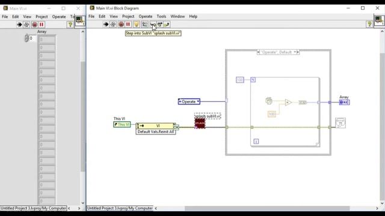Open Operate menu in Block Diagram window
Image resolution: width=385 pixels, height=216 pixels.
[x=146, y=16]
